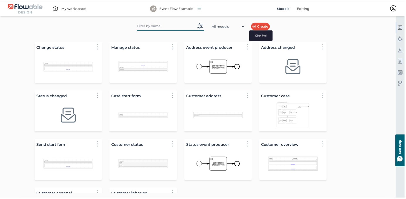
Task: Click the Filter by name field
Action: click(166, 26)
